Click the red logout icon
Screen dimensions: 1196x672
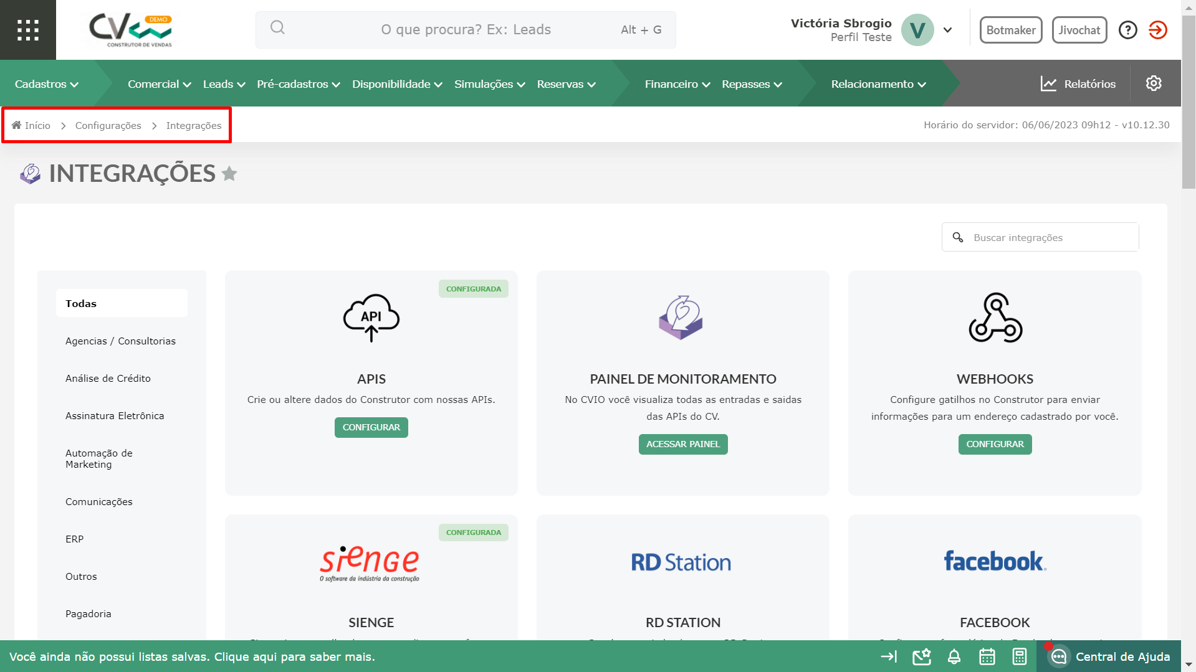point(1158,30)
